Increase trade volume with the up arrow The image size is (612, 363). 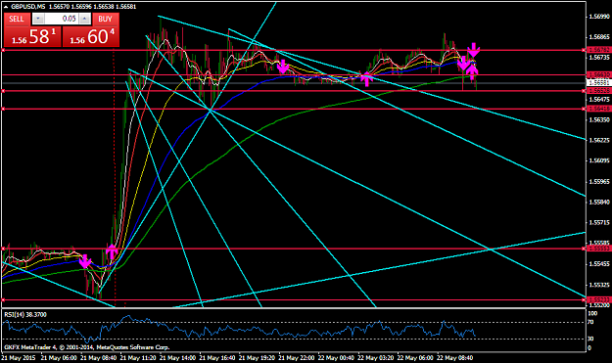[x=84, y=19]
